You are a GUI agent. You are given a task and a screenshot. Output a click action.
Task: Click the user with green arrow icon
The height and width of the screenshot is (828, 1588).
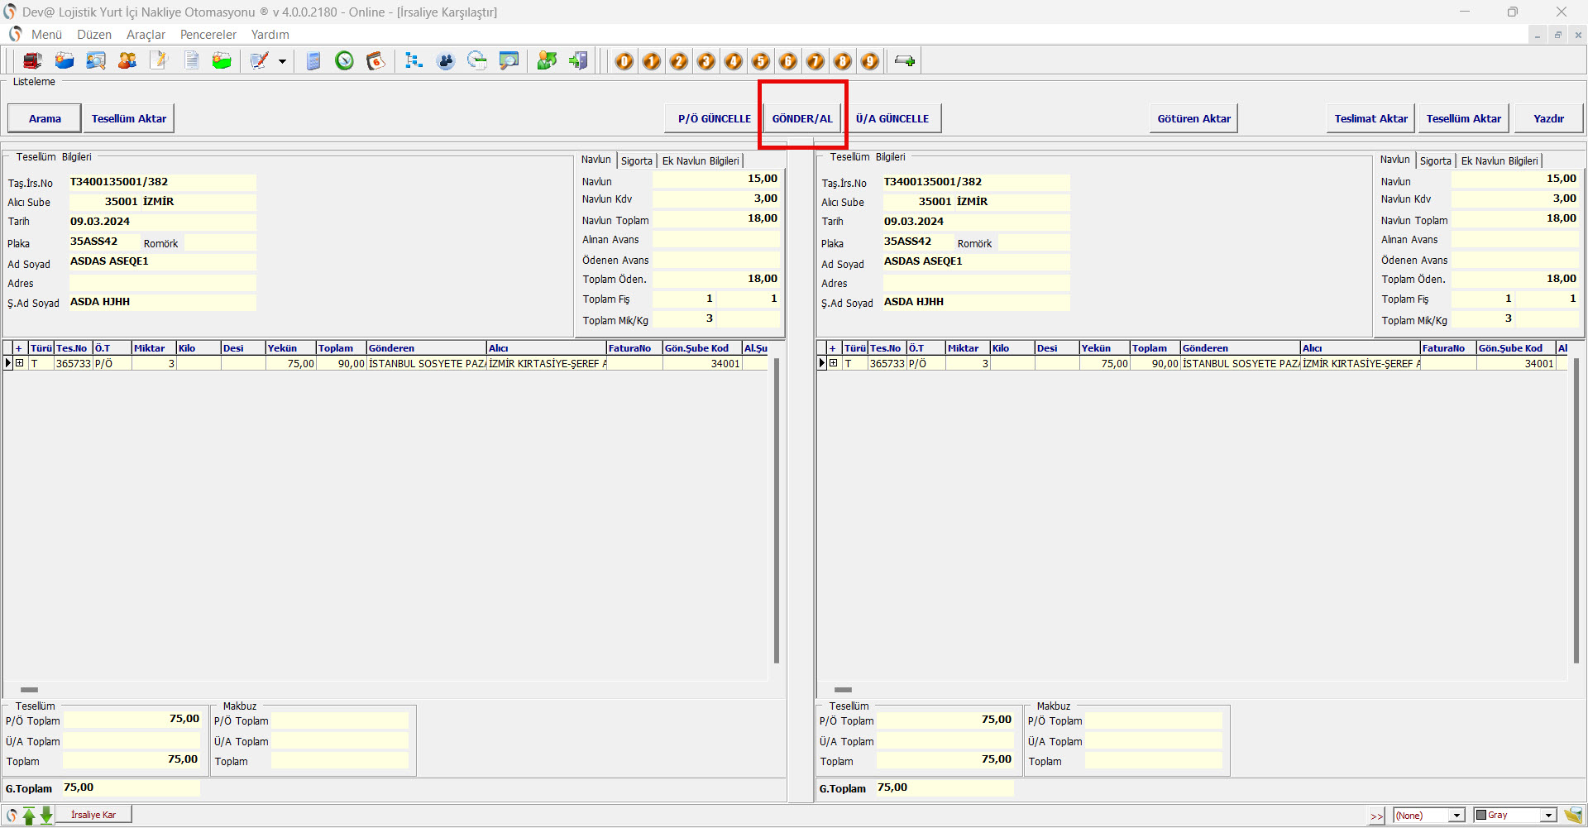click(x=547, y=60)
